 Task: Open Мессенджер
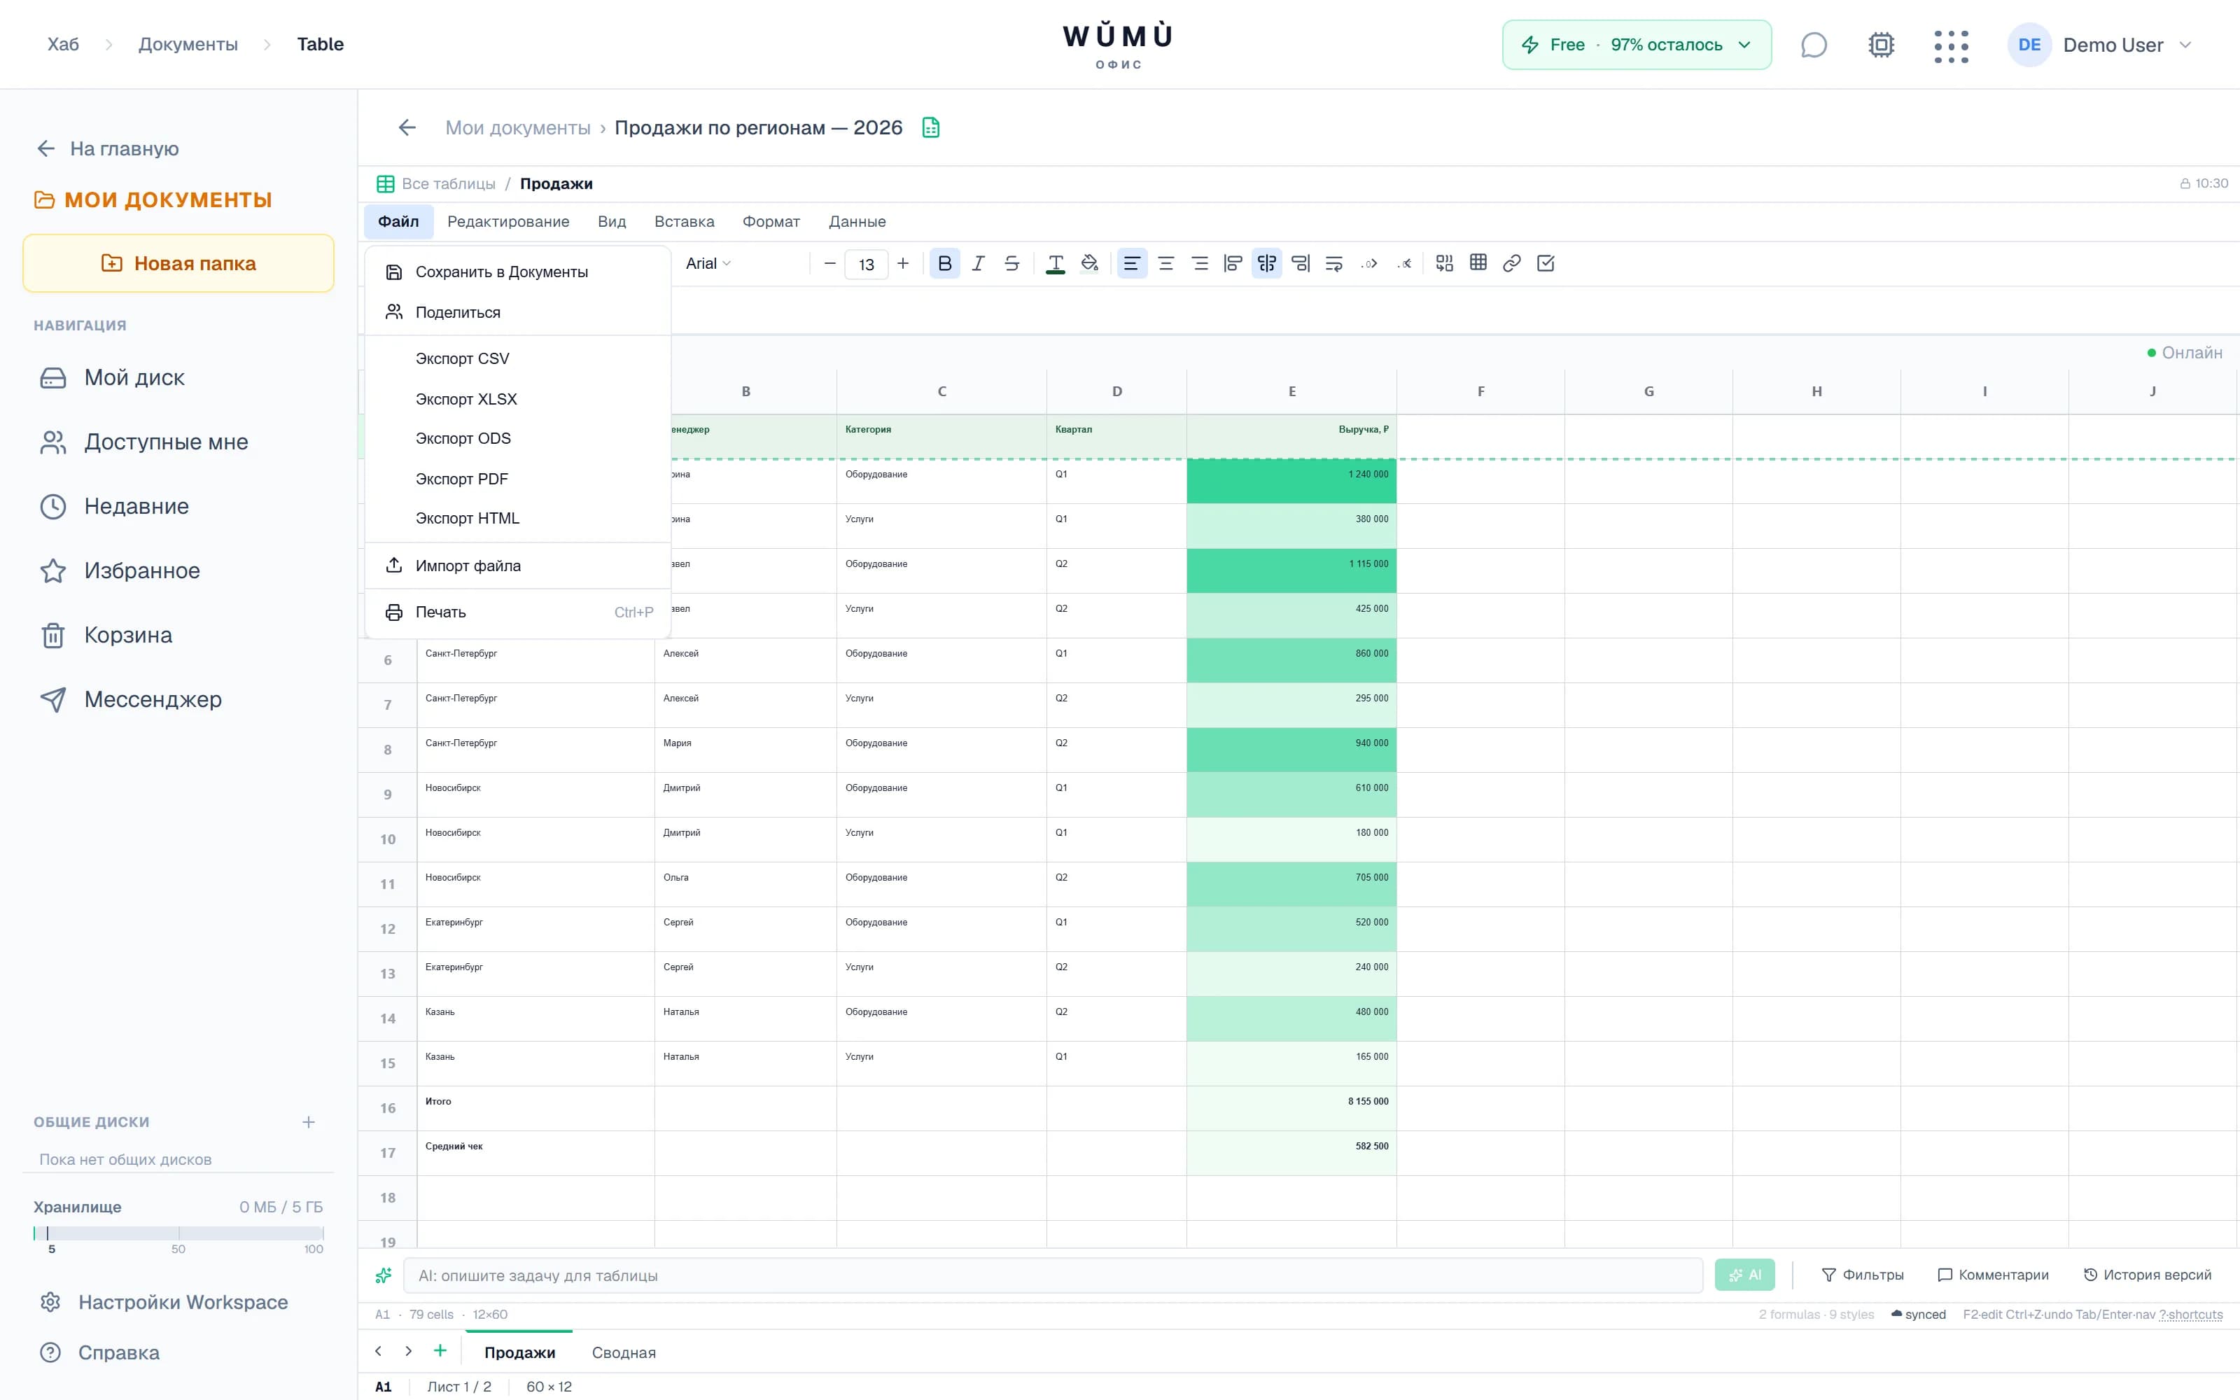point(178,699)
